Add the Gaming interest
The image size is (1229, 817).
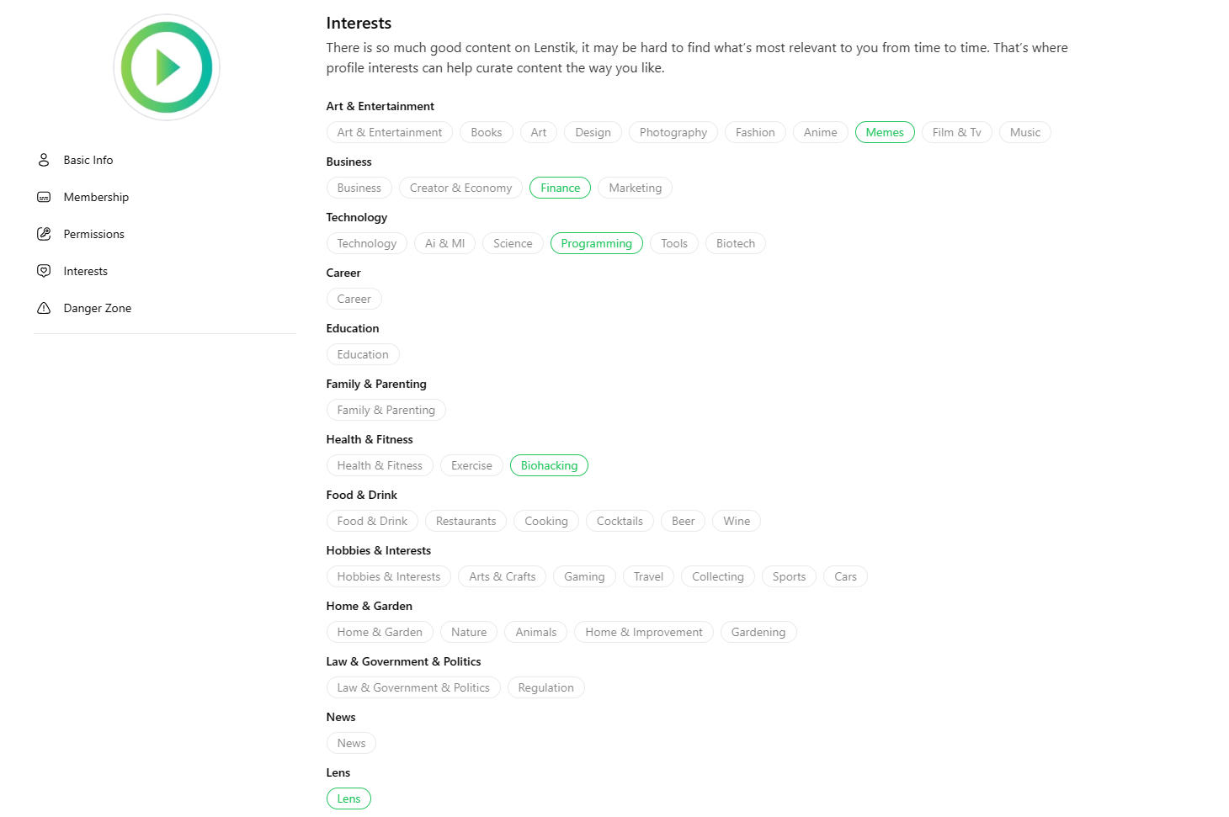click(584, 576)
